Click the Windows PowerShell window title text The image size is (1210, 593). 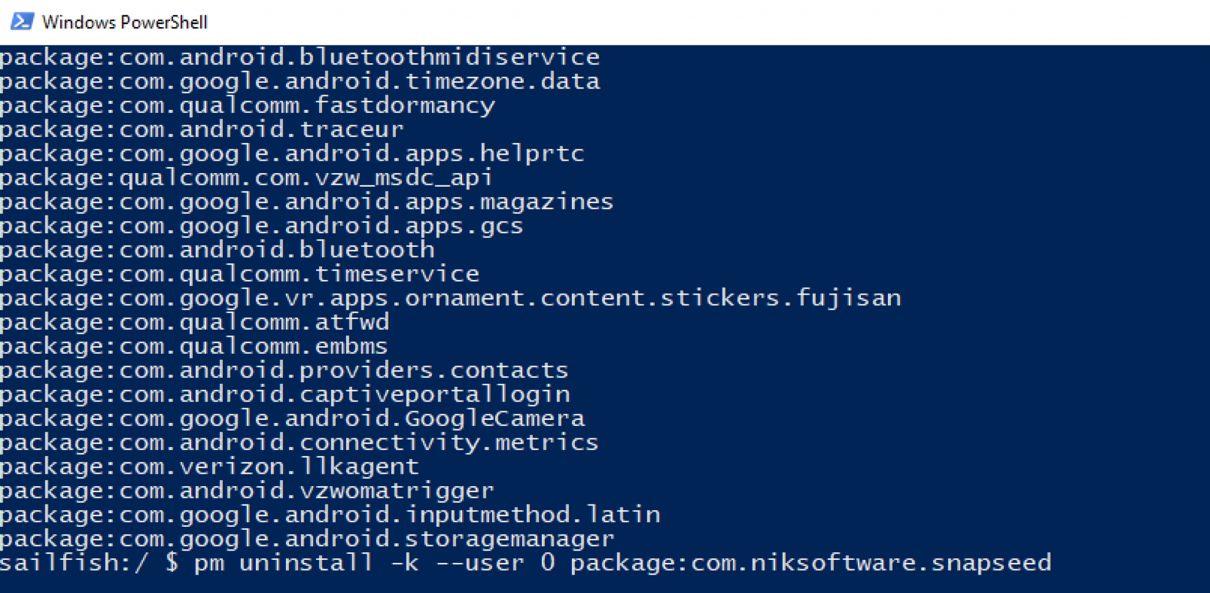125,22
